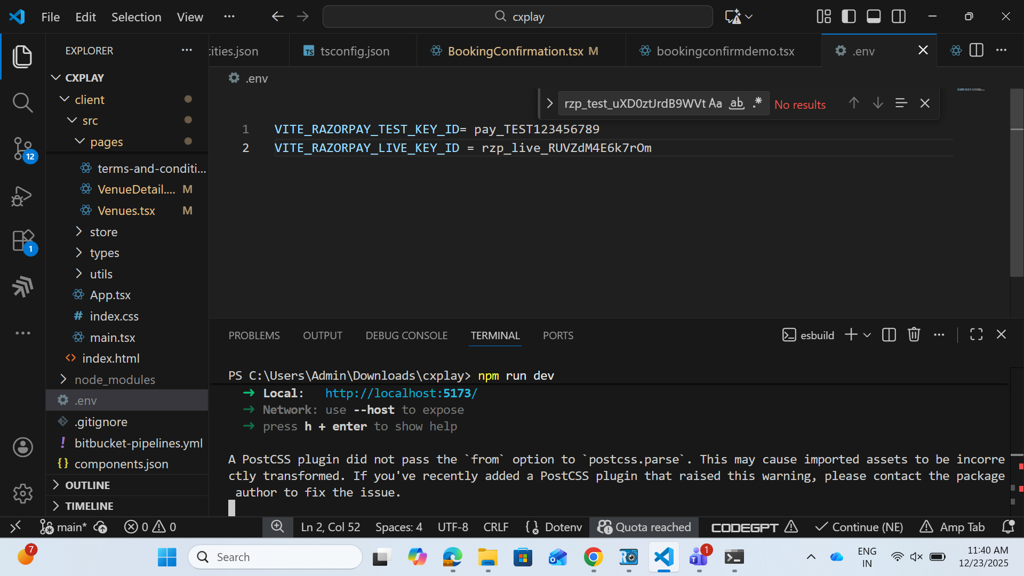Toggle Use Regular Expression in find
The width and height of the screenshot is (1024, 576).
757,103
